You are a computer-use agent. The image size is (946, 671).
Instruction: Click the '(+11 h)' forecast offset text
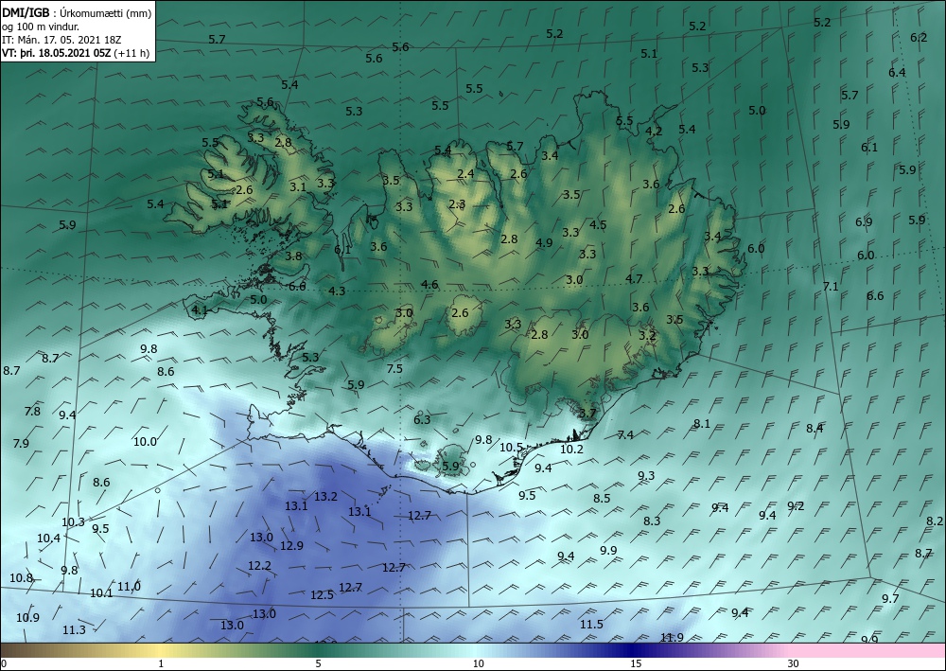(x=131, y=53)
